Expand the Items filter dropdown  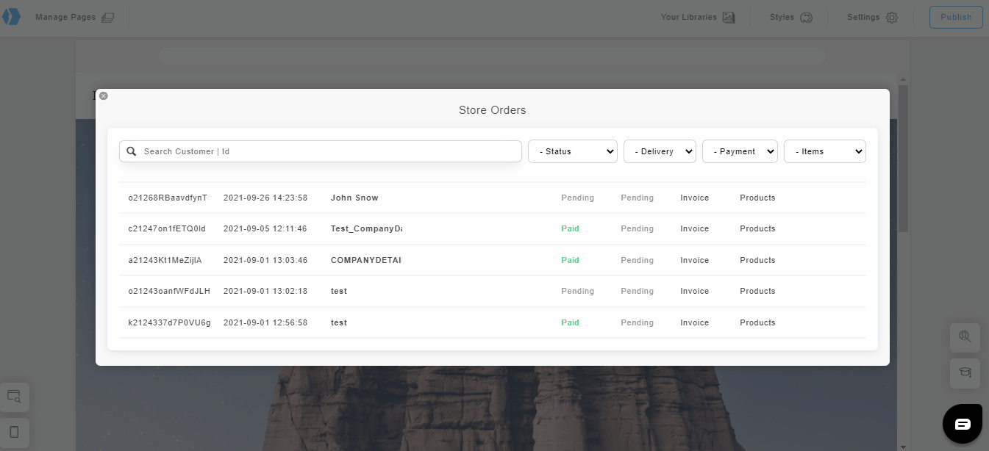(824, 151)
